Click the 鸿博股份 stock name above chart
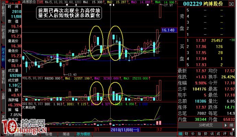The image size is (237, 137). tap(29, 2)
